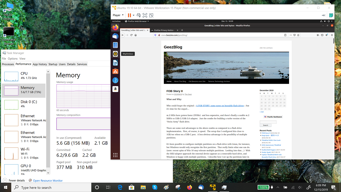The width and height of the screenshot is (341, 192).
Task: Open the Player dropdown menu in VMware
Action: pos(118,15)
